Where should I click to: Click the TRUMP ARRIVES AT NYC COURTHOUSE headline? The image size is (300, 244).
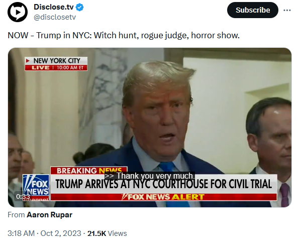point(164,184)
